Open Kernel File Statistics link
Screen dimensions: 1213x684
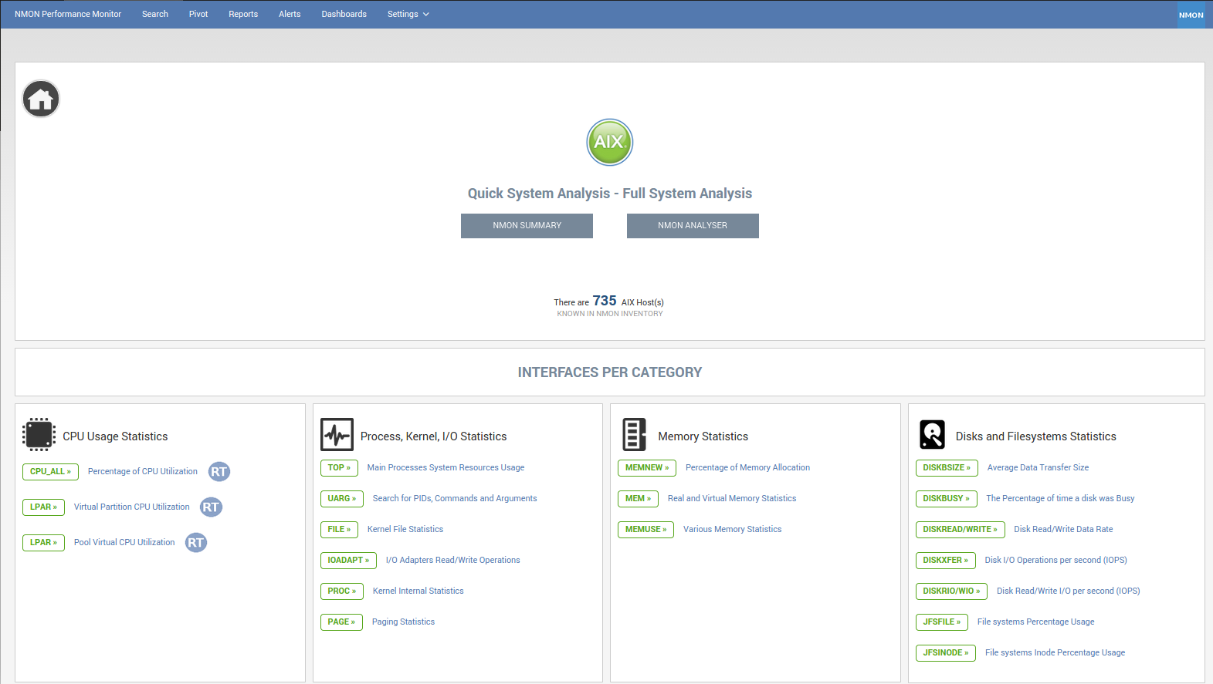click(405, 530)
